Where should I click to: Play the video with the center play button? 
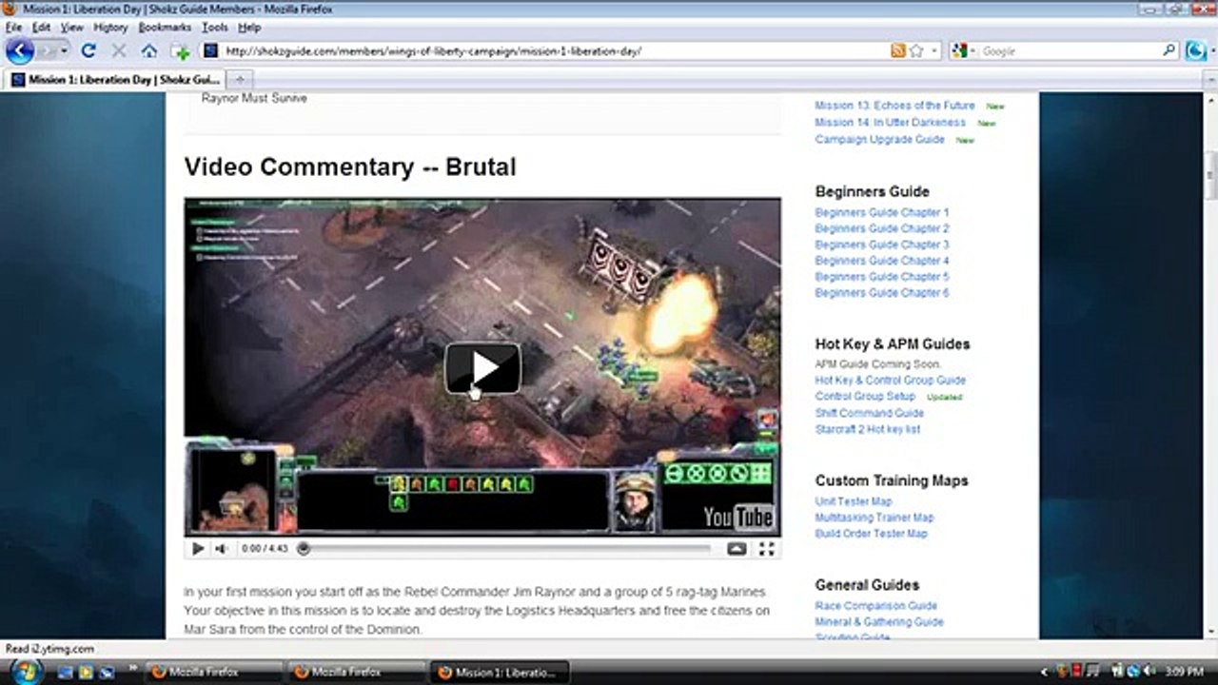point(482,368)
